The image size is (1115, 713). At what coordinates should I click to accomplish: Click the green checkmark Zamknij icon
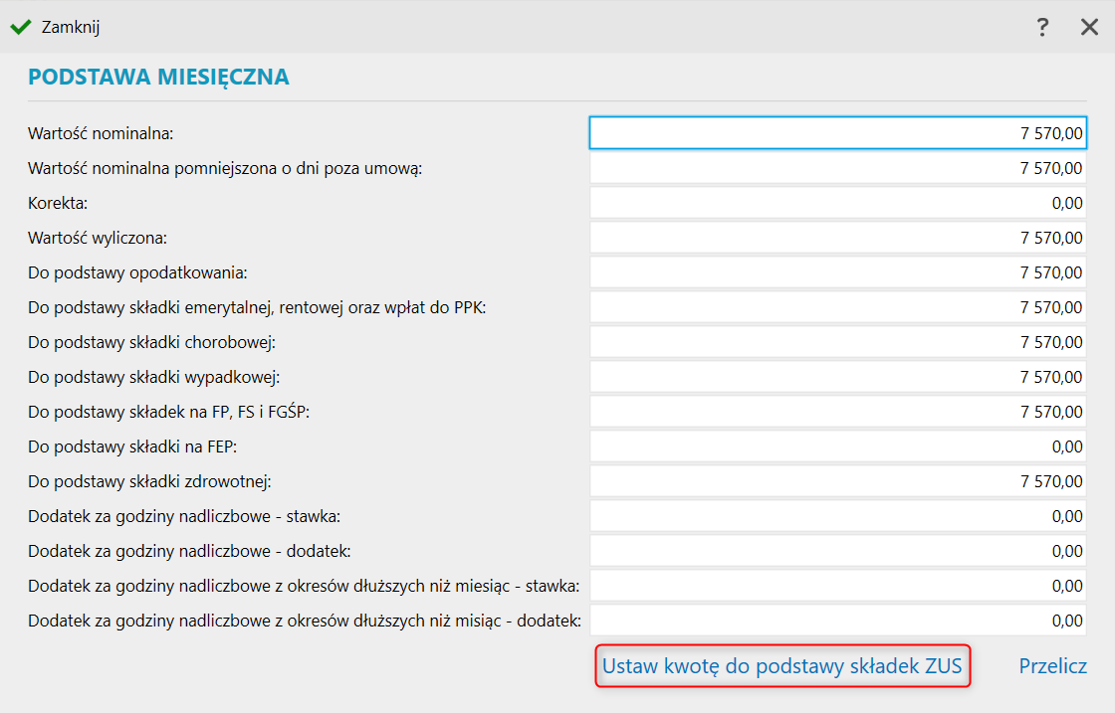tap(20, 27)
